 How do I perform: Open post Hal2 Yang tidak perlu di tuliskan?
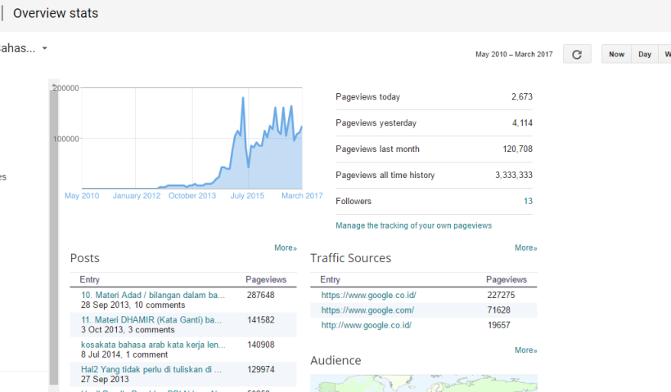[x=151, y=369]
